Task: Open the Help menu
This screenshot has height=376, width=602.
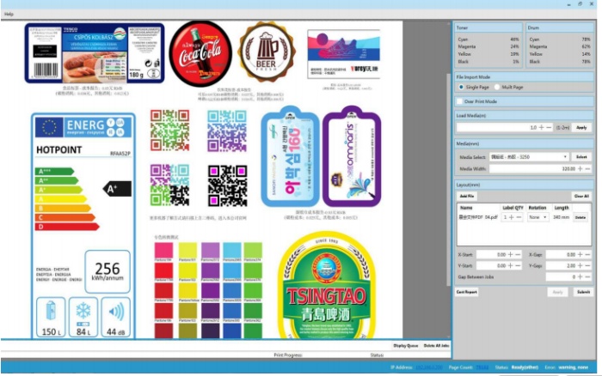Action: coord(9,15)
